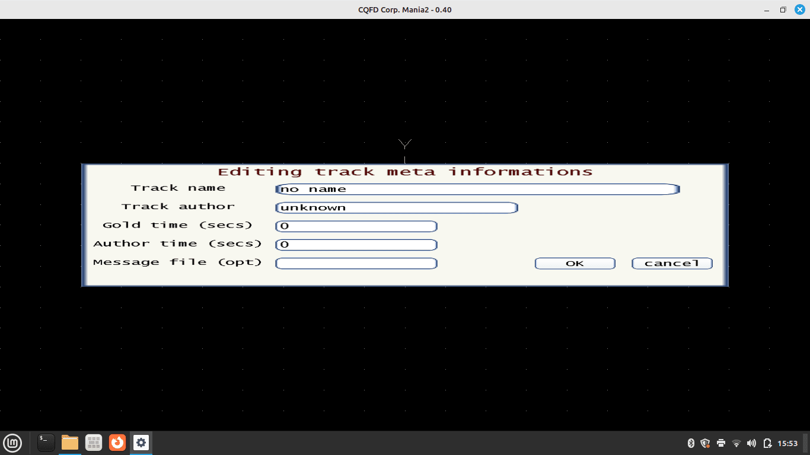The height and width of the screenshot is (455, 810).
Task: Click the 15:53 clock in the panel
Action: [x=787, y=443]
